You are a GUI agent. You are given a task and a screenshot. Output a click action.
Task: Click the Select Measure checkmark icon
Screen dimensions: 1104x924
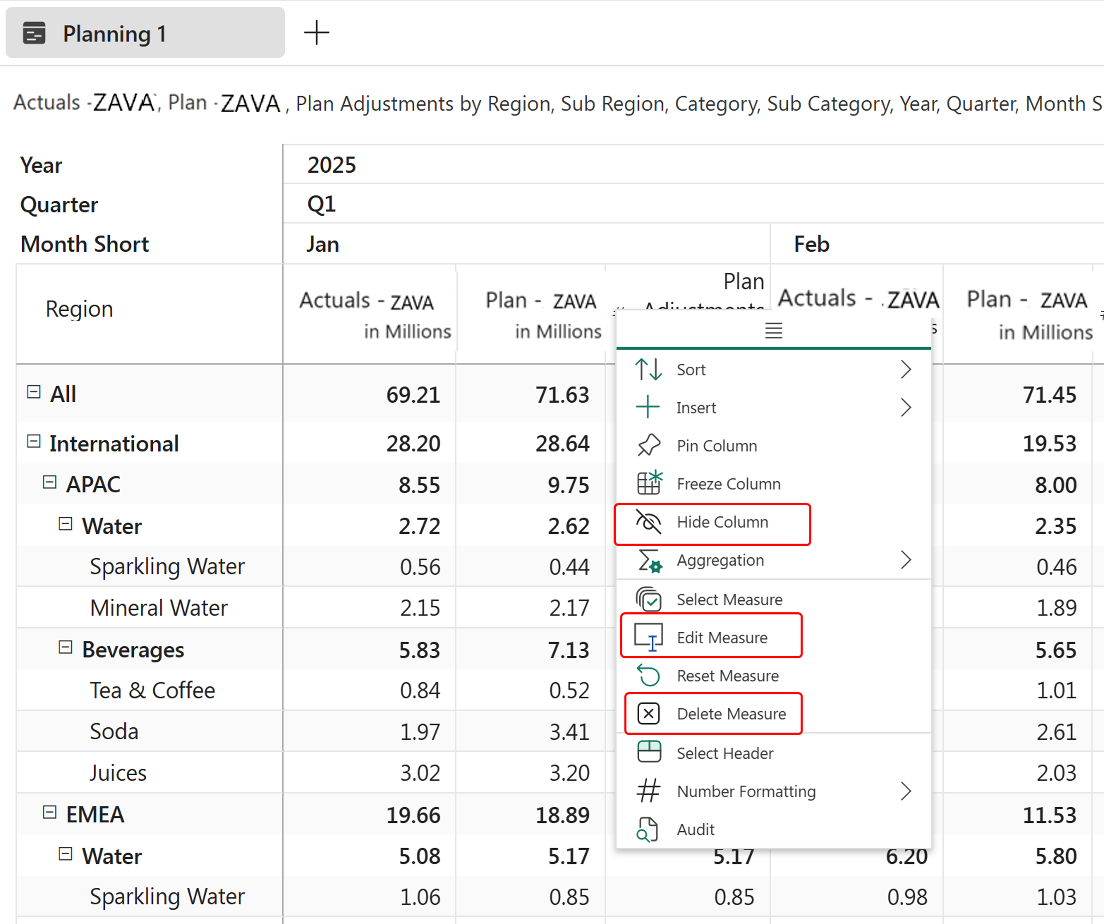point(649,599)
